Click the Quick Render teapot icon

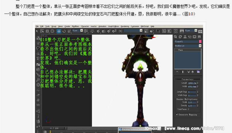pyautogui.click(x=200, y=31)
